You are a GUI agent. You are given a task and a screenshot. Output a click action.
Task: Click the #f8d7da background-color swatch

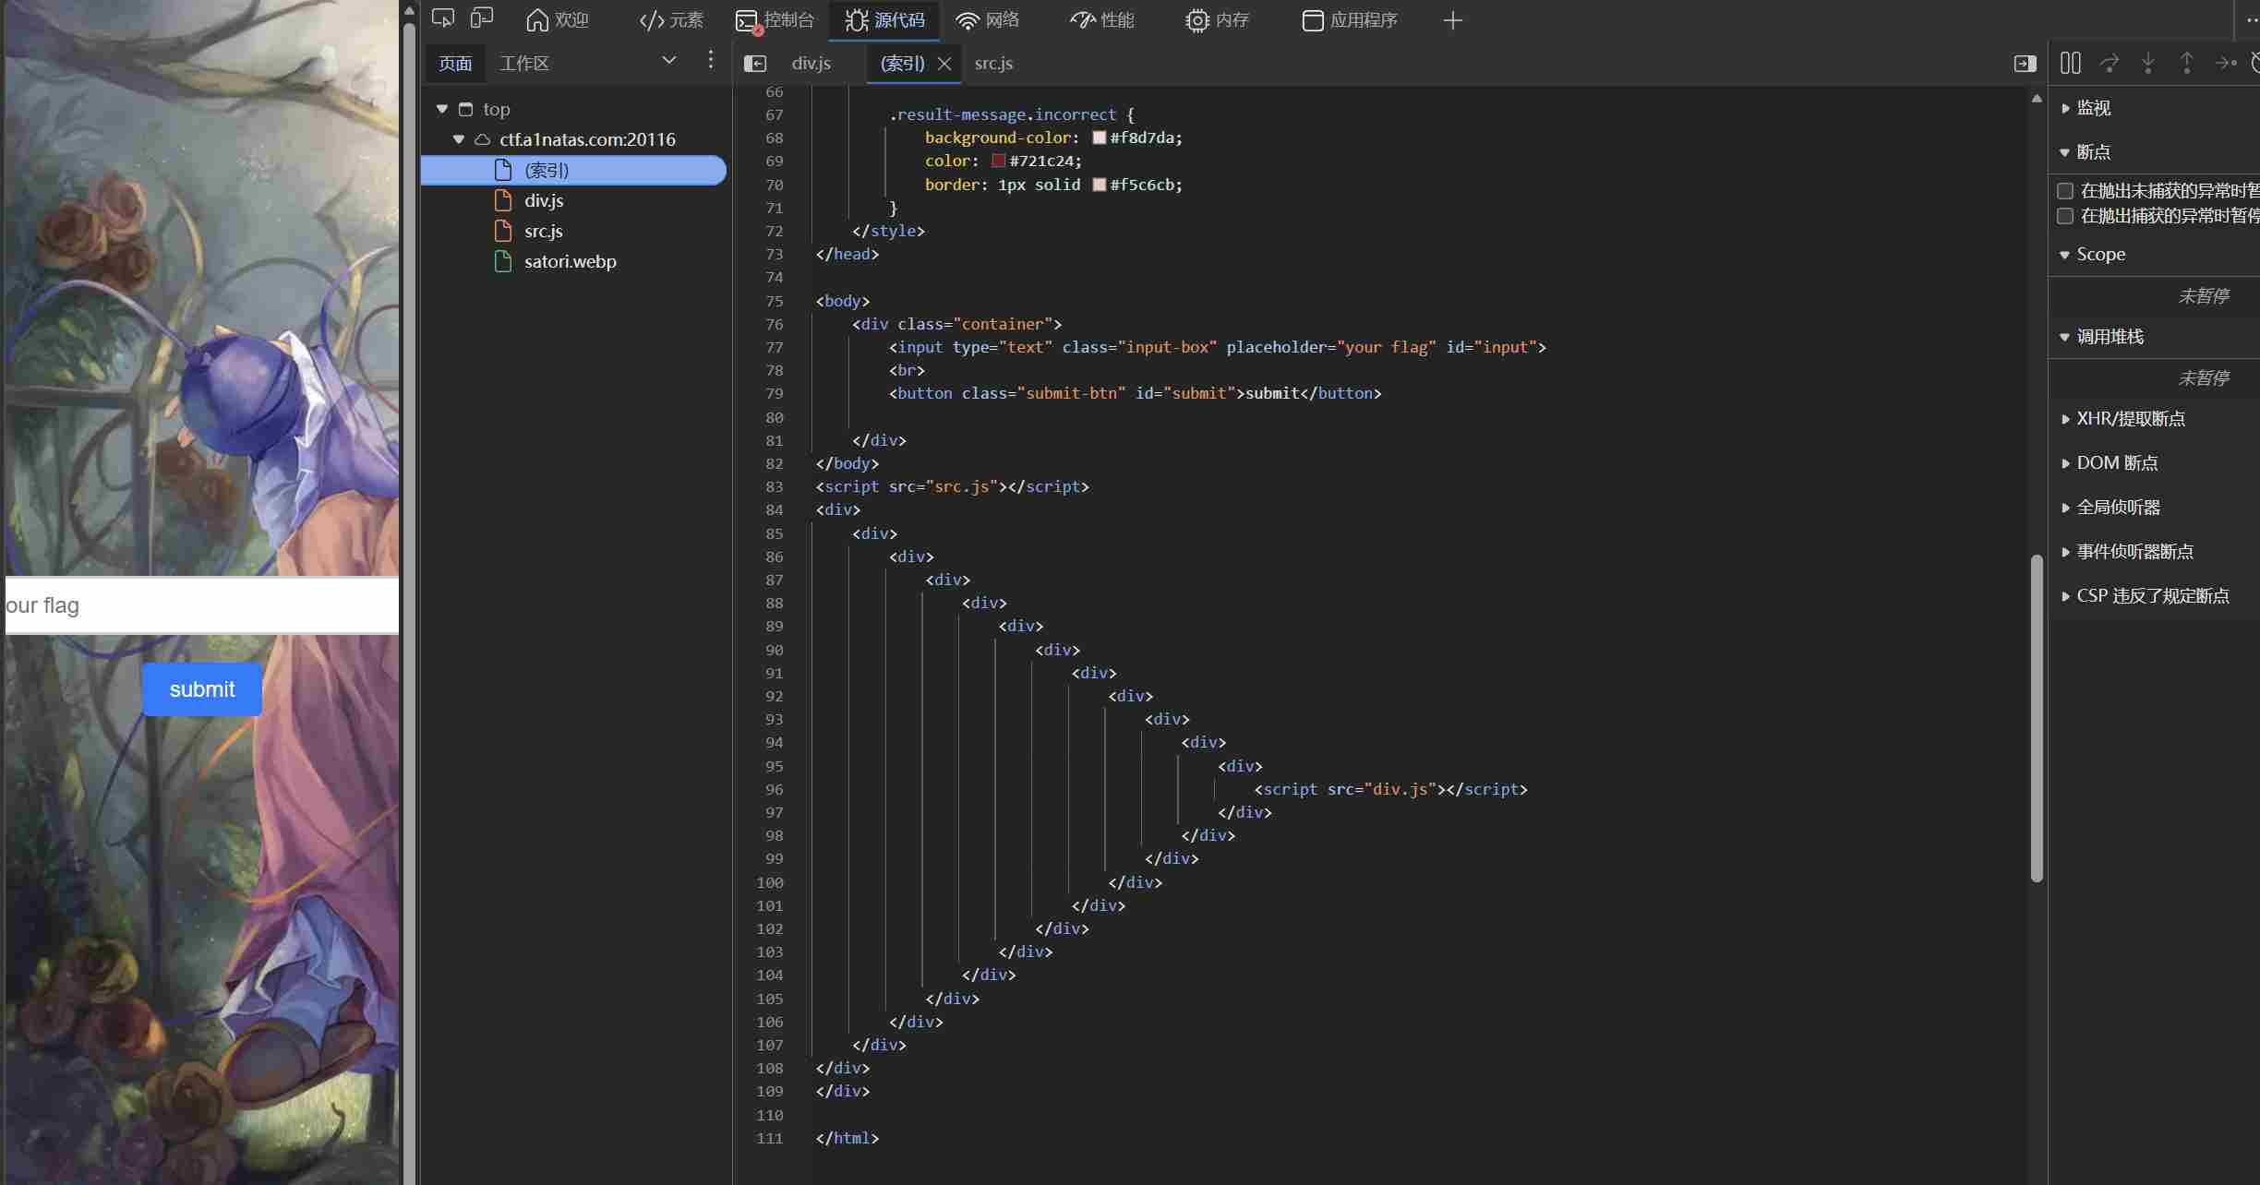tap(1099, 138)
